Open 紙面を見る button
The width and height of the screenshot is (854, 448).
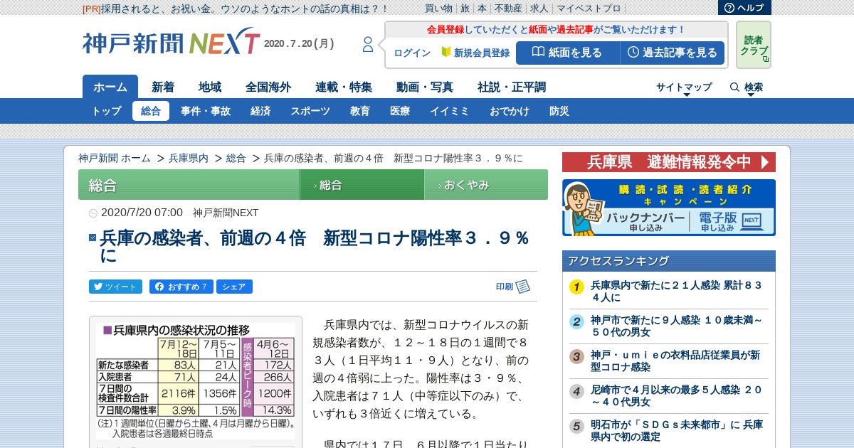(x=567, y=53)
